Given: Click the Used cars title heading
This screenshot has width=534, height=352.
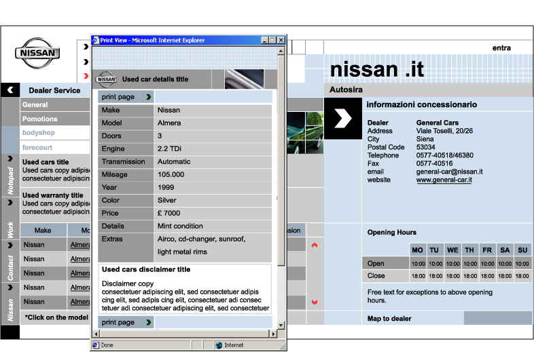Looking at the screenshot, I should (46, 162).
